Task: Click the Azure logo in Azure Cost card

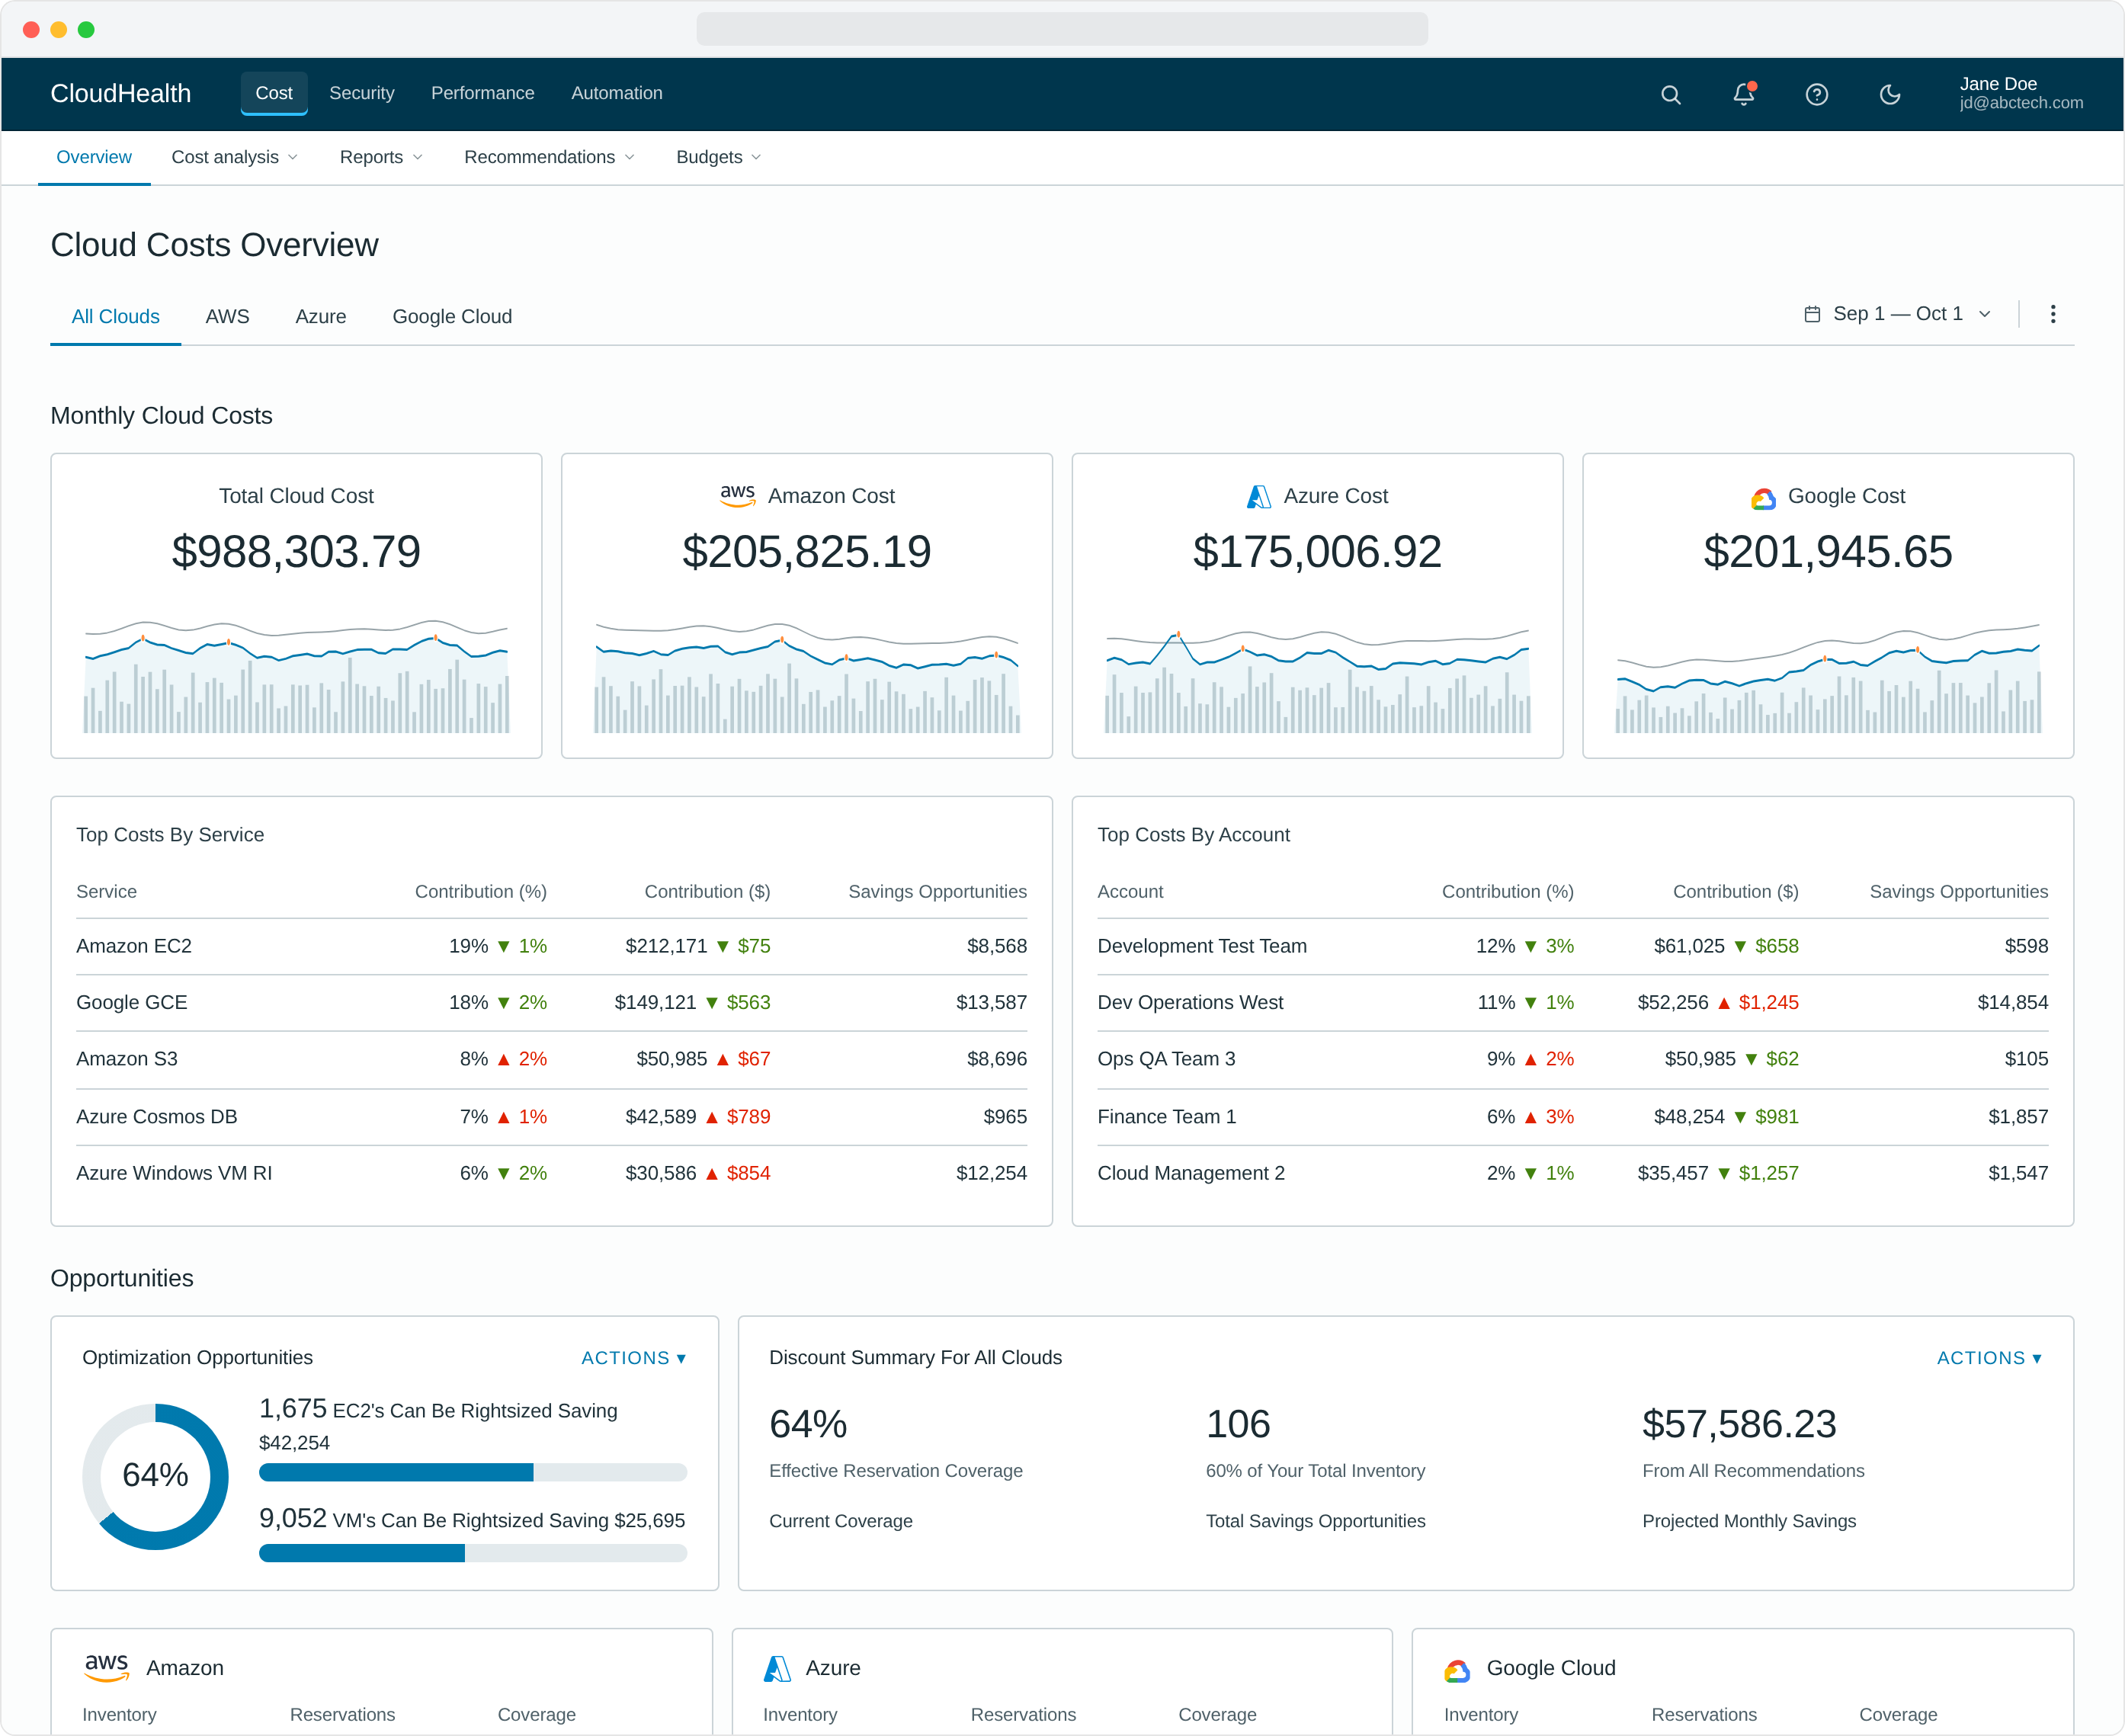Action: coord(1259,496)
